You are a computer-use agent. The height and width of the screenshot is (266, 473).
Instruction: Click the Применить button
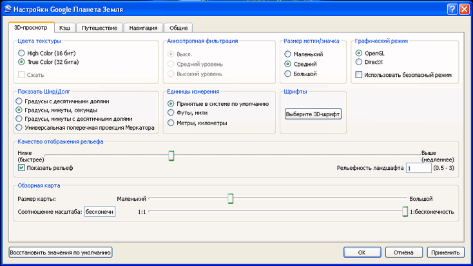pyautogui.click(x=445, y=252)
